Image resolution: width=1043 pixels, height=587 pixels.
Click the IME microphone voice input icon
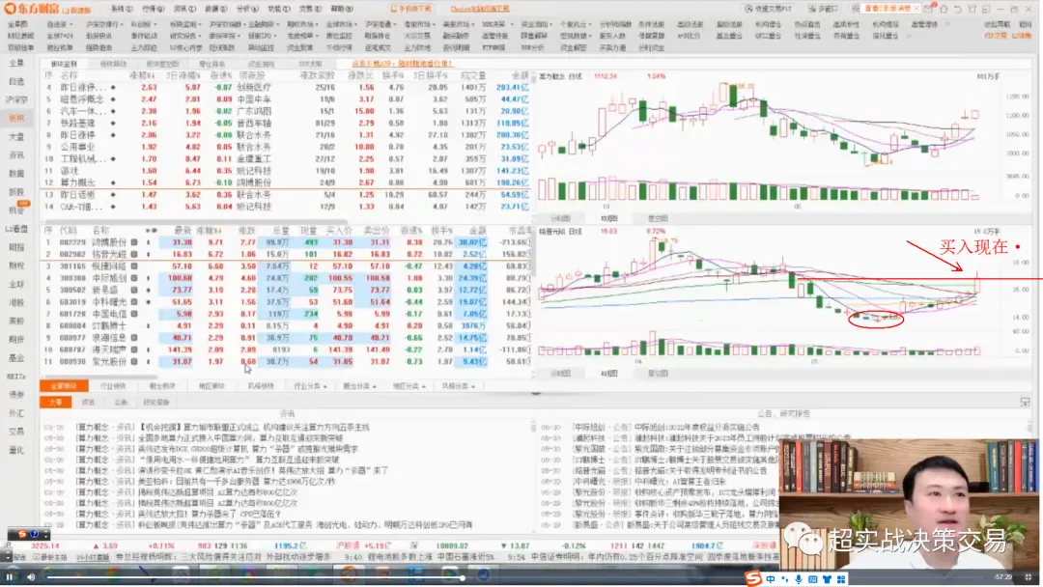click(x=799, y=579)
